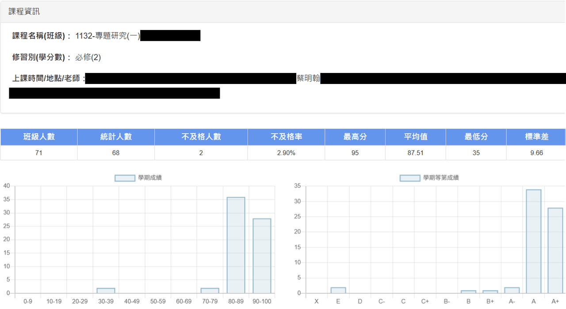Viewport: 566px width, 309px height.
Task: Select the 70-79 score bar
Action: click(210, 291)
